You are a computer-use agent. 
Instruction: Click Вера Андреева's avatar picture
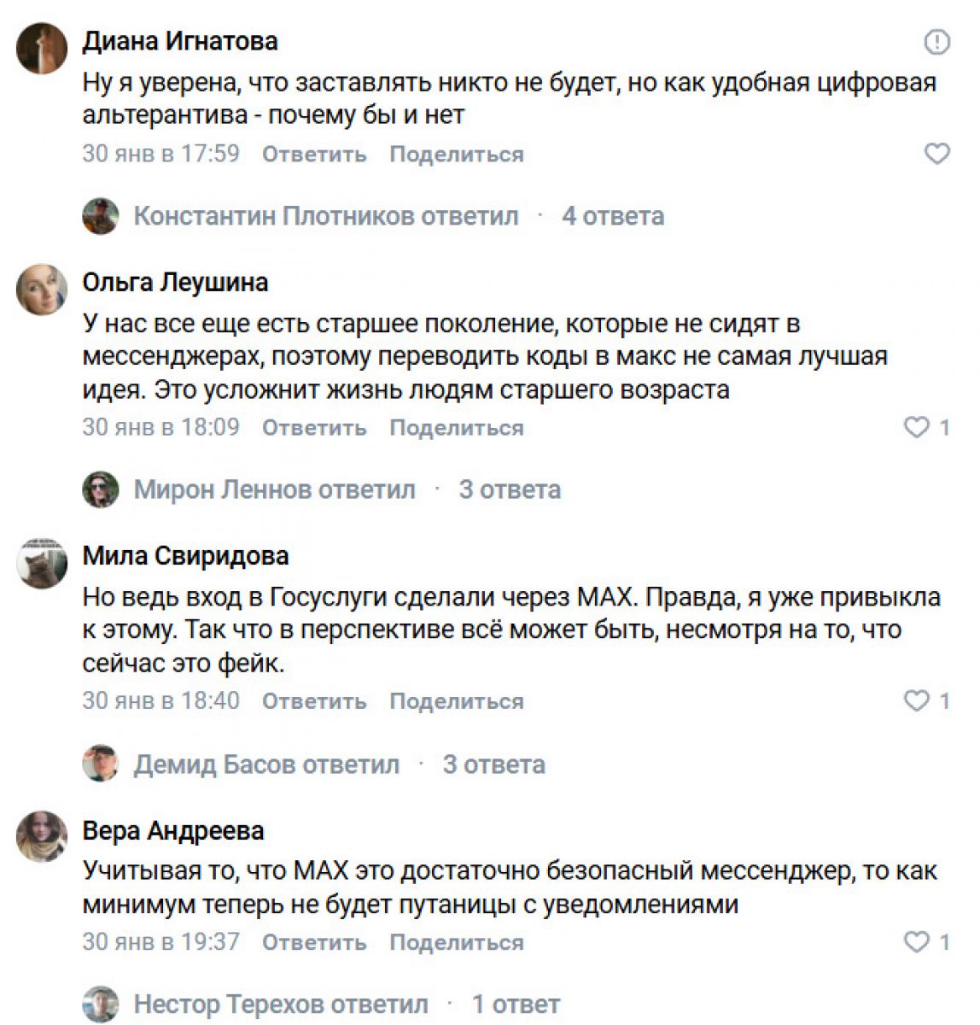pyautogui.click(x=42, y=837)
